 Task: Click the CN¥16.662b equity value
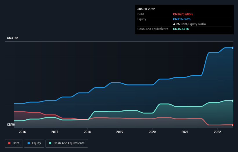click(182, 19)
